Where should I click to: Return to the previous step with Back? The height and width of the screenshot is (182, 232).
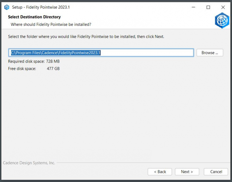point(160,172)
